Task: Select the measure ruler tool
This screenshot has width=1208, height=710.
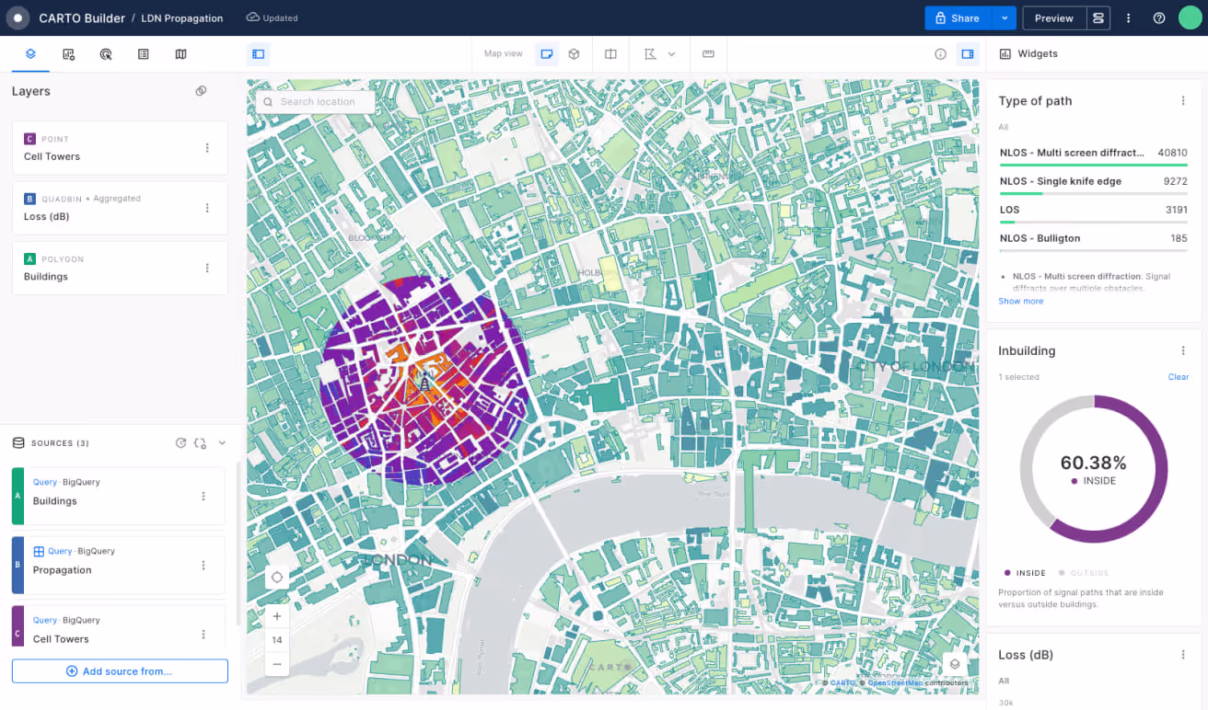Action: (708, 54)
